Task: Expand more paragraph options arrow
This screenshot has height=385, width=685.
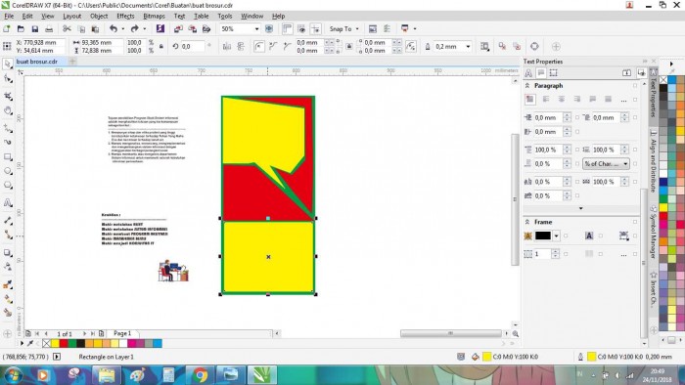Action: pyautogui.click(x=580, y=208)
